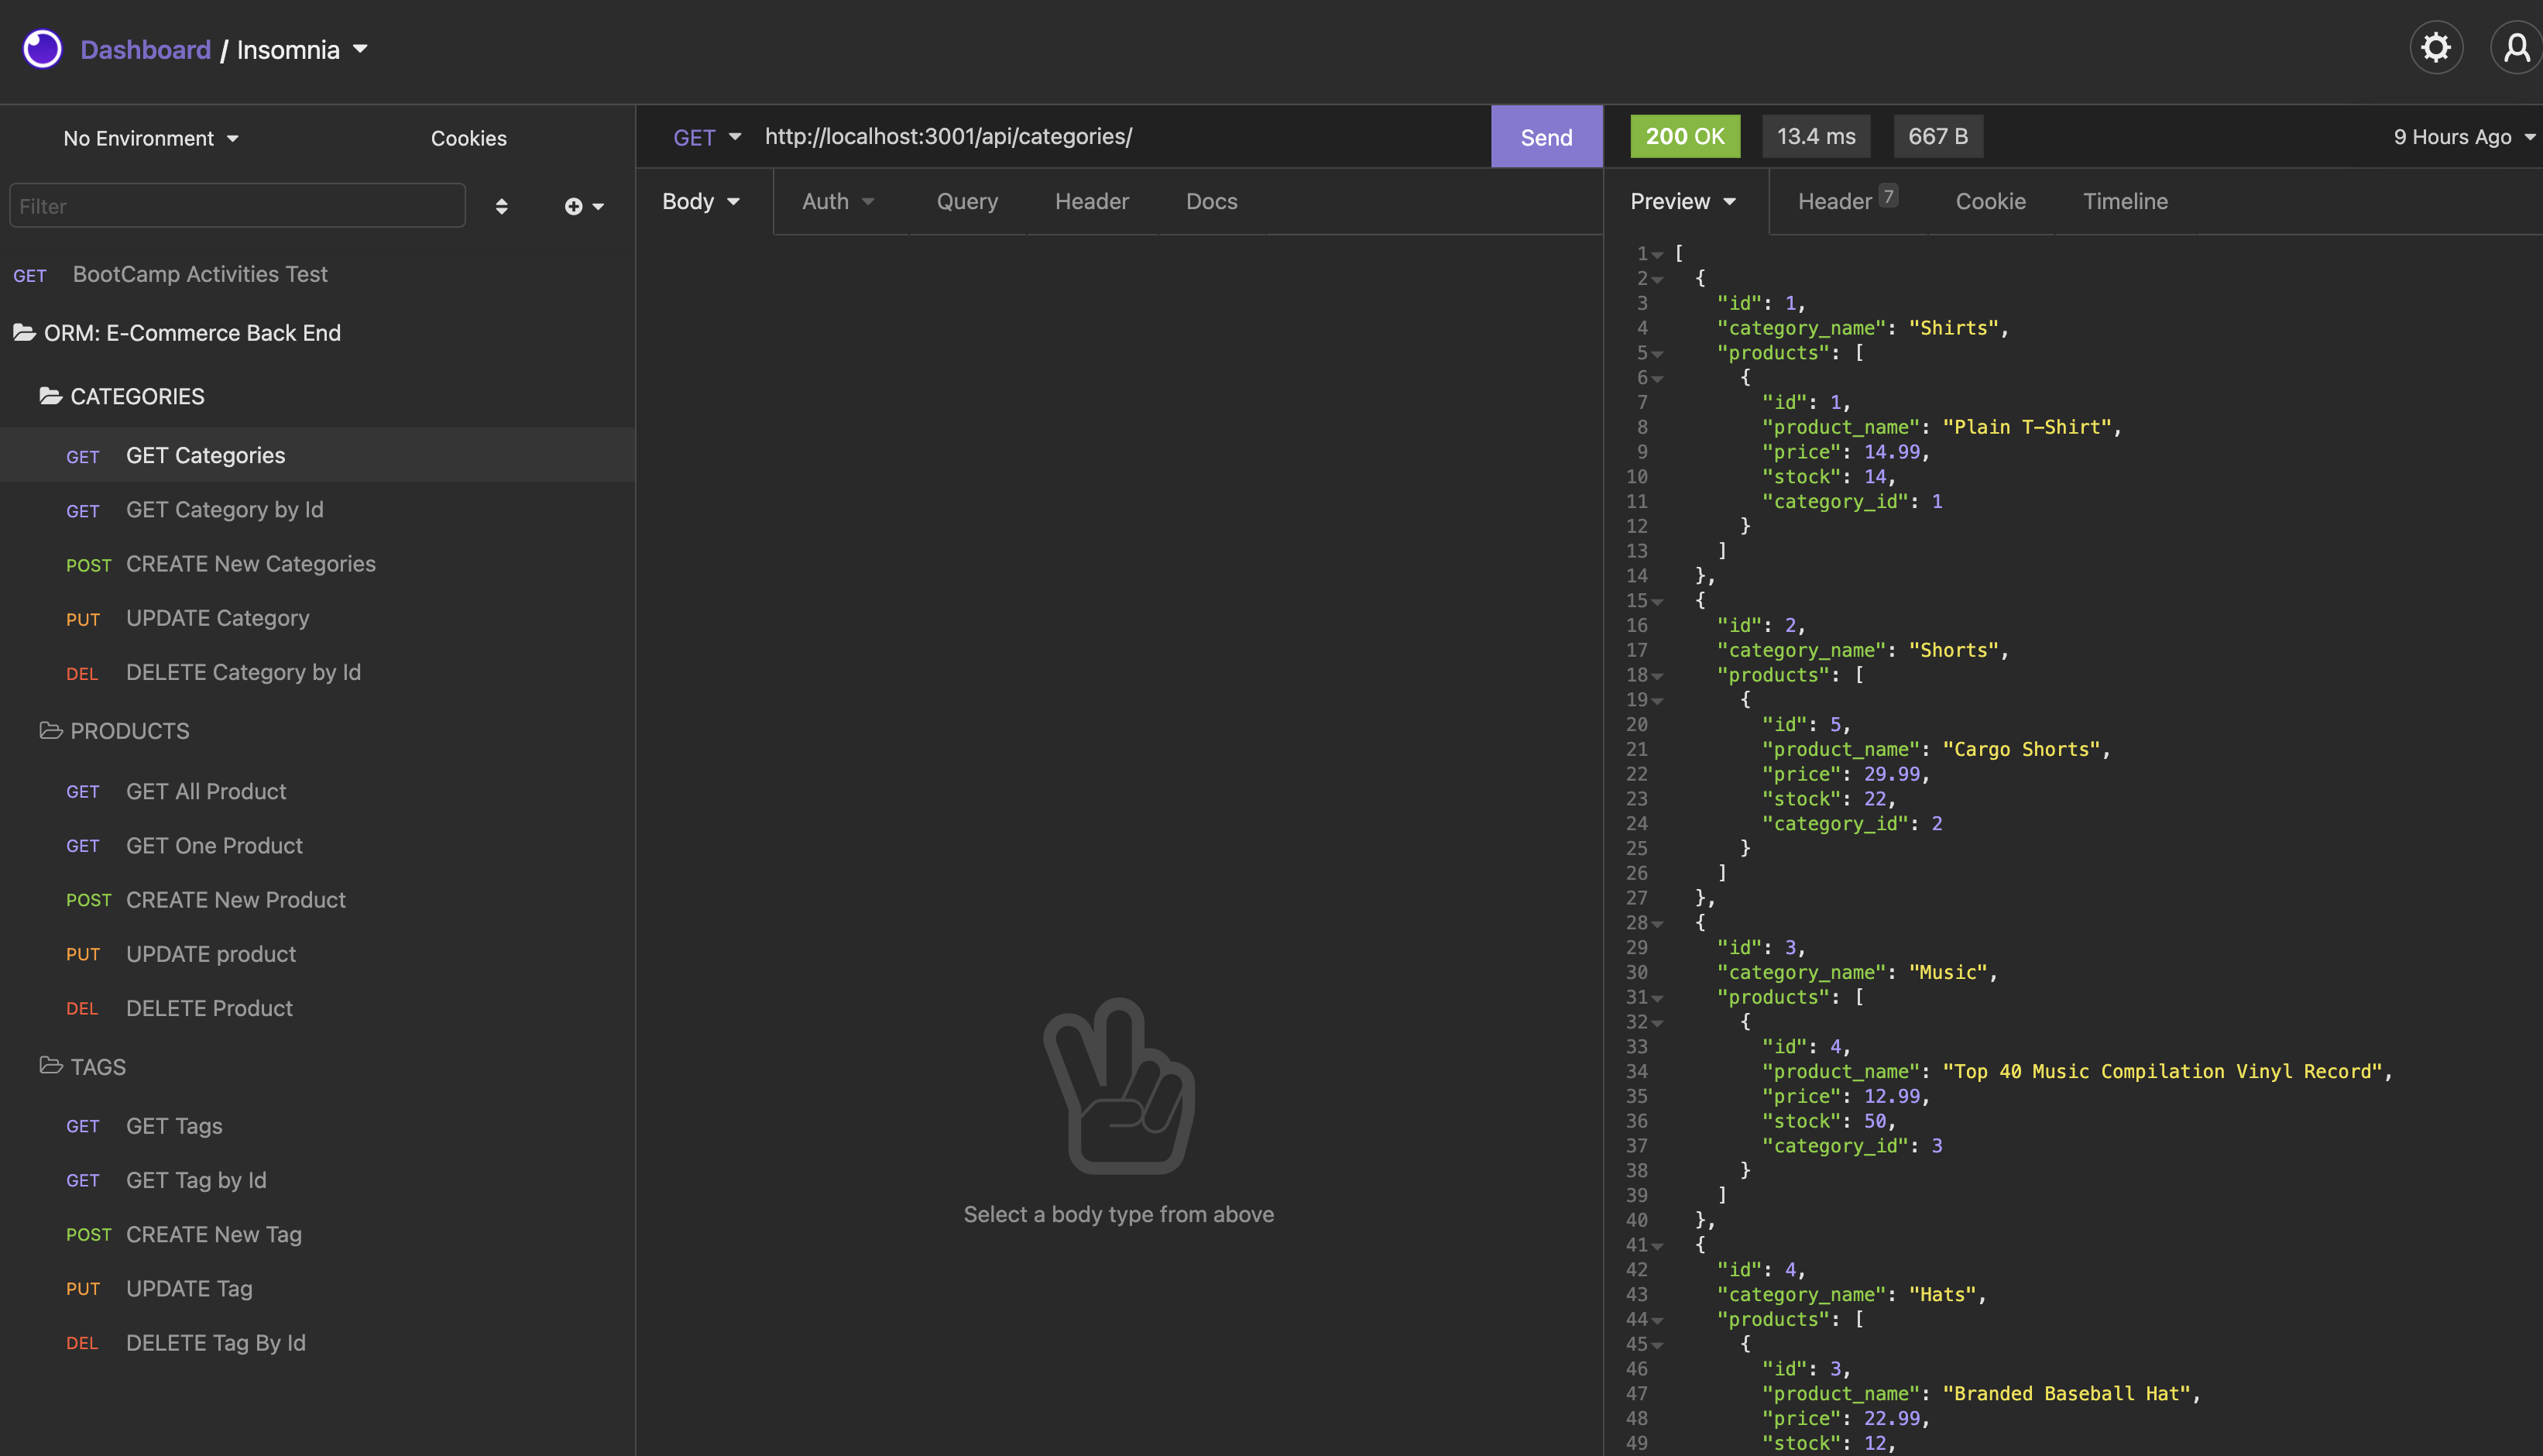Open the Cookies manager
The width and height of the screenshot is (2543, 1456).
468,138
